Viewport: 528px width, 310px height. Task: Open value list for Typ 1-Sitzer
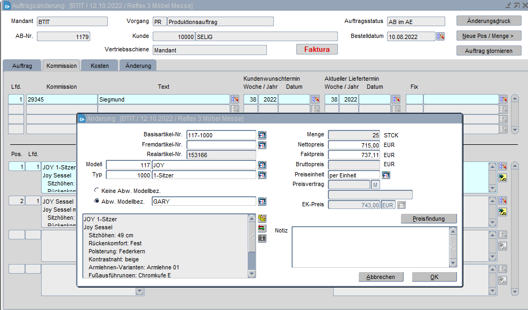[x=262, y=175]
